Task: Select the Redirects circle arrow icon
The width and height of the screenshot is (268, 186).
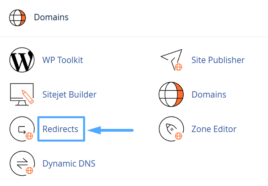Action: point(21,129)
